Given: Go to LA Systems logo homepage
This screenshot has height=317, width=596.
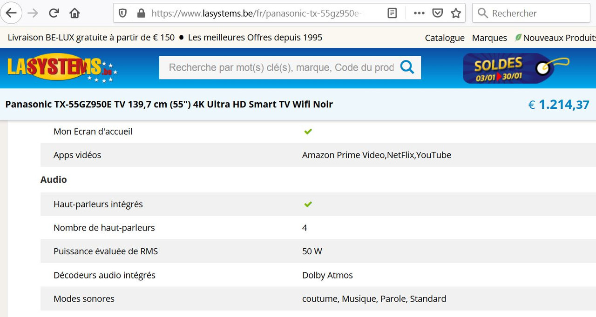Looking at the screenshot, I should click(x=62, y=68).
